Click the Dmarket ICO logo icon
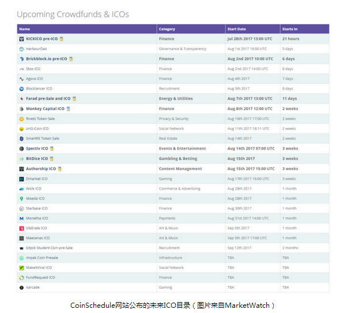Image resolution: width=344 pixels, height=313 pixels. (21, 179)
